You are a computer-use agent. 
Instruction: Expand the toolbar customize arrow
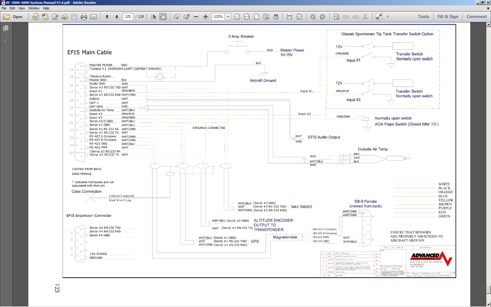pyautogui.click(x=388, y=17)
